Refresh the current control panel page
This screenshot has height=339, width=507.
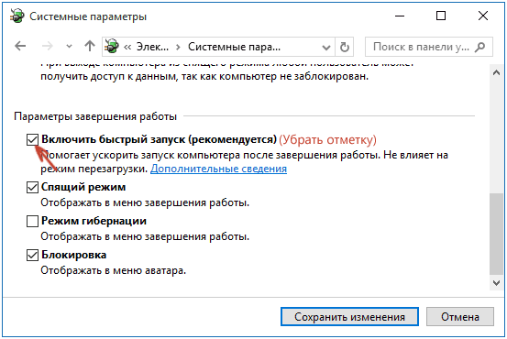[345, 47]
